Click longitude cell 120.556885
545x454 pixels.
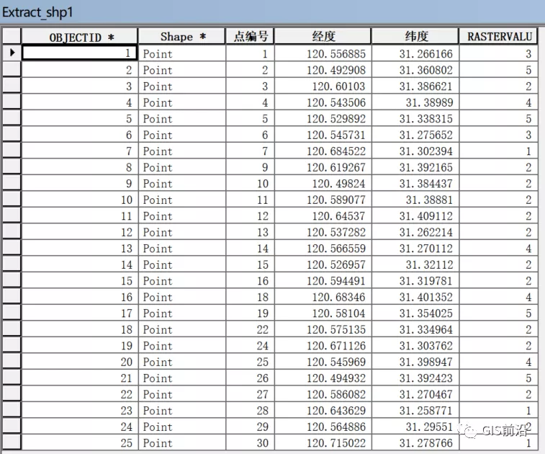[323, 53]
